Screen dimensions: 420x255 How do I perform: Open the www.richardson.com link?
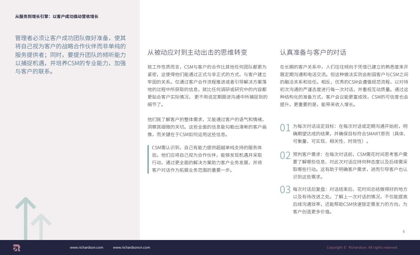point(87,247)
